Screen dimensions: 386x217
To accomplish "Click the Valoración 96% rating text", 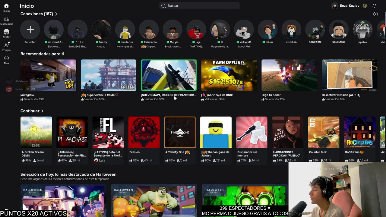I will [x=215, y=99].
